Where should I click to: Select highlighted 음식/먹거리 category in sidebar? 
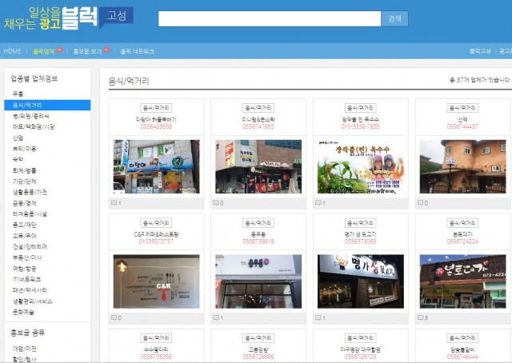point(47,105)
